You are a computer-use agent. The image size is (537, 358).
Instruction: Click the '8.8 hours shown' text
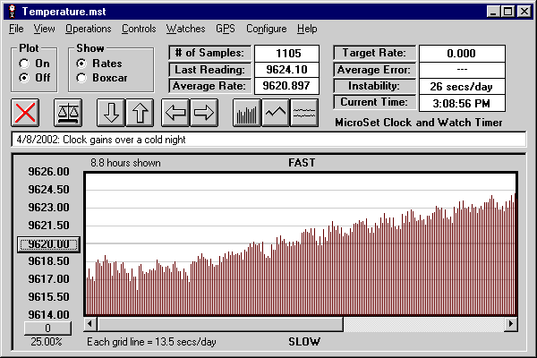(x=125, y=163)
